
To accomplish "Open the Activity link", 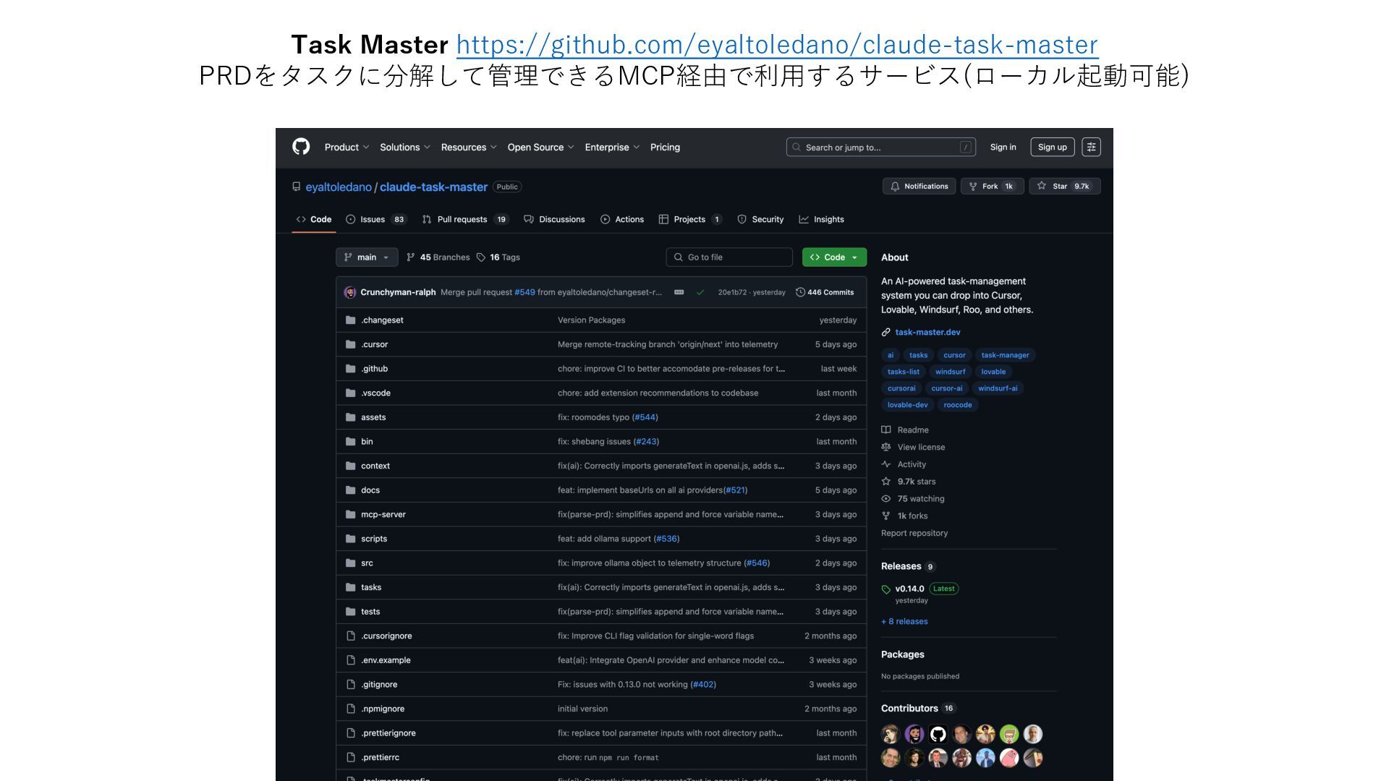I will [904, 464].
